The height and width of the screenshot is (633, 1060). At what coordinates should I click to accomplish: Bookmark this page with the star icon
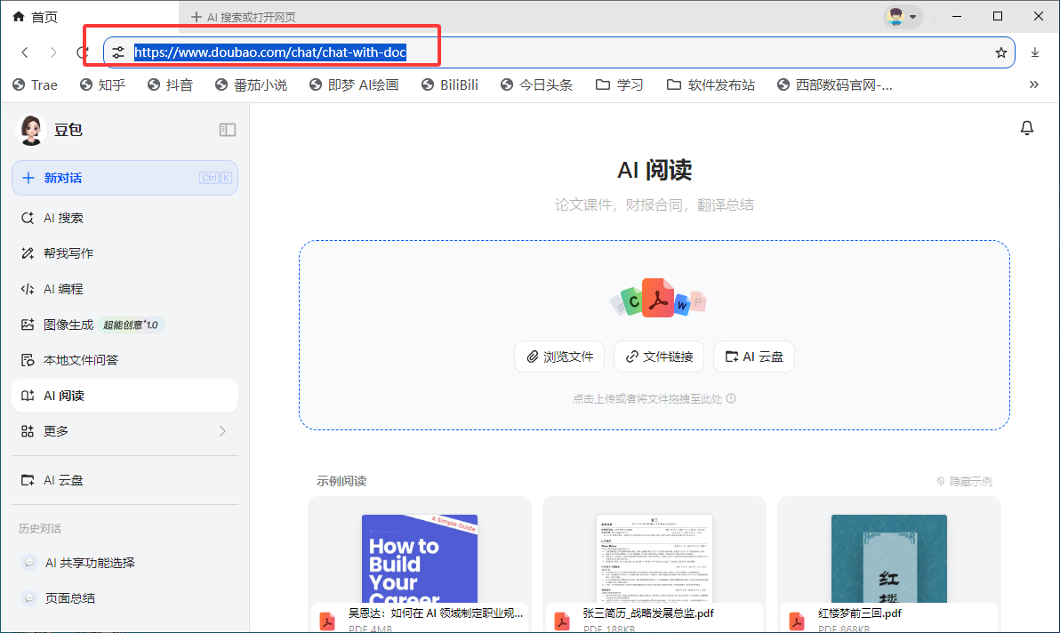[1001, 52]
